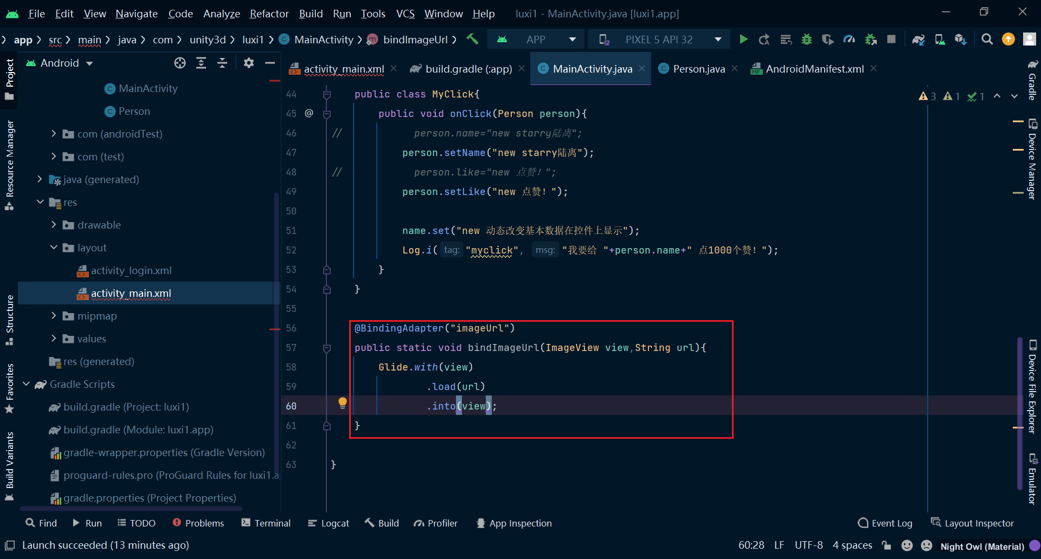
Task: Select opened file target icon in Project panel
Action: pos(180,63)
